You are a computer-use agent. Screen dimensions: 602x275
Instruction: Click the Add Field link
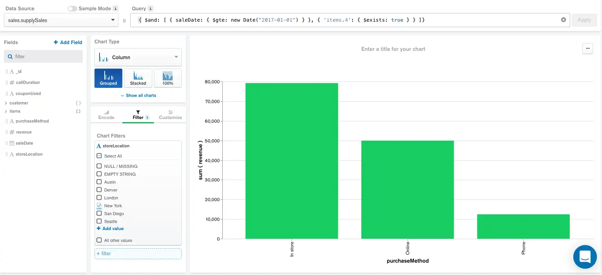coord(68,43)
